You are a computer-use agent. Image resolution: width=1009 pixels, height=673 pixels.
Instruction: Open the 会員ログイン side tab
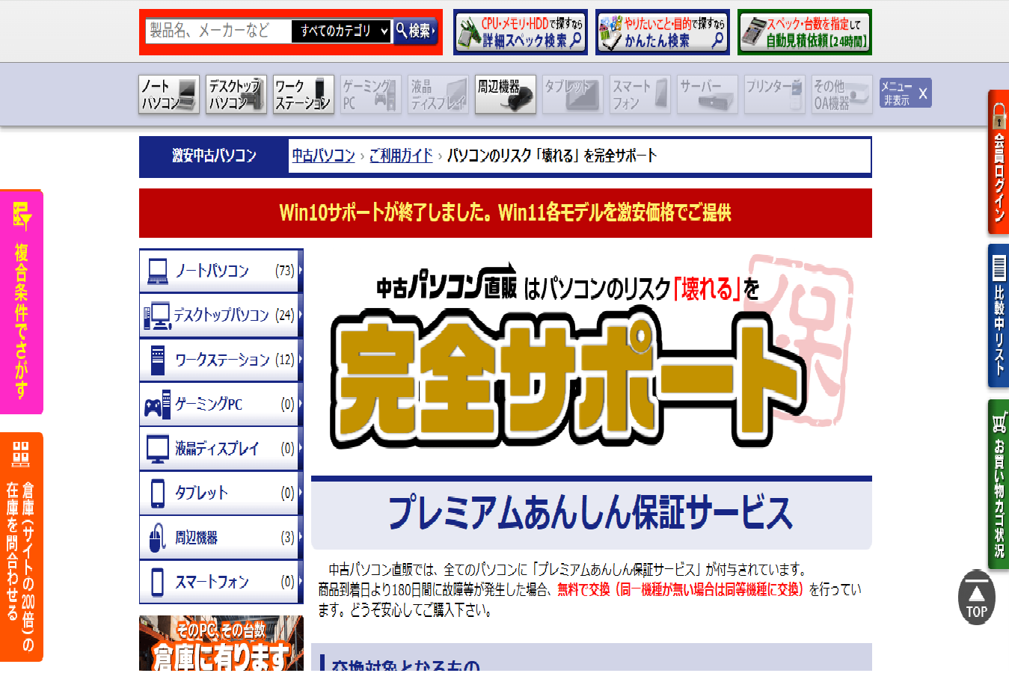coord(998,163)
